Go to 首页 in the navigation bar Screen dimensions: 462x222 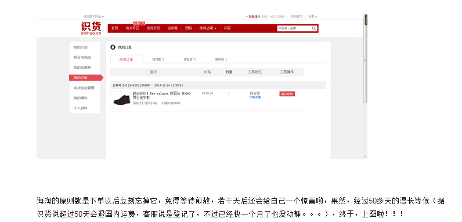pyautogui.click(x=114, y=28)
